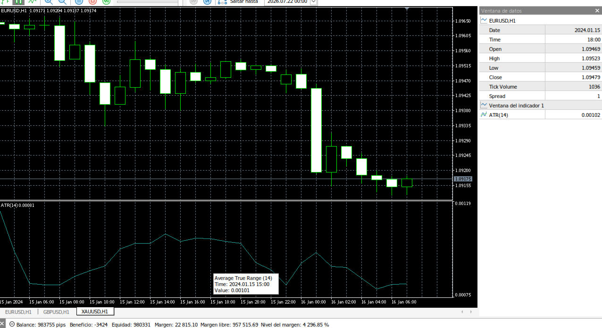
Task: Click Nivel del margen: 4 296.85 % entry
Action: coord(295,325)
